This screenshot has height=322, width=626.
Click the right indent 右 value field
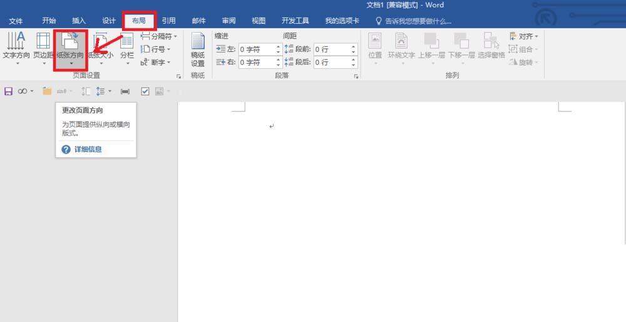(257, 62)
